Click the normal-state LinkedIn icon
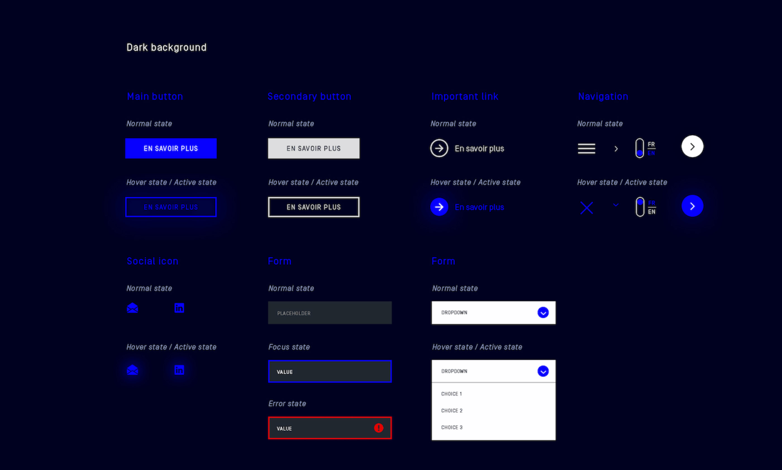 [x=179, y=308]
